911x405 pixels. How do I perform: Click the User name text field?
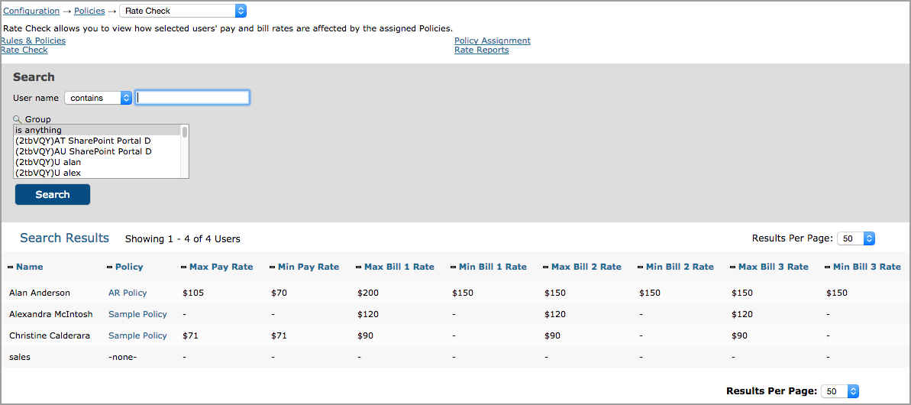(192, 99)
